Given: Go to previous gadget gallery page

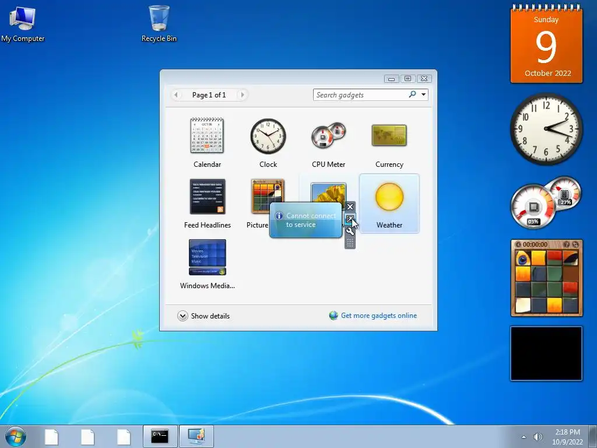Looking at the screenshot, I should pyautogui.click(x=176, y=94).
